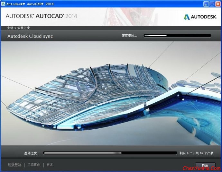Open the system requirements link (系统要求)
The image size is (222, 172).
point(34,165)
